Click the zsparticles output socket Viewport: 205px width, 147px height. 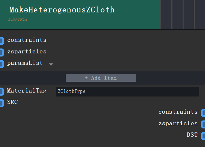tap(203, 125)
